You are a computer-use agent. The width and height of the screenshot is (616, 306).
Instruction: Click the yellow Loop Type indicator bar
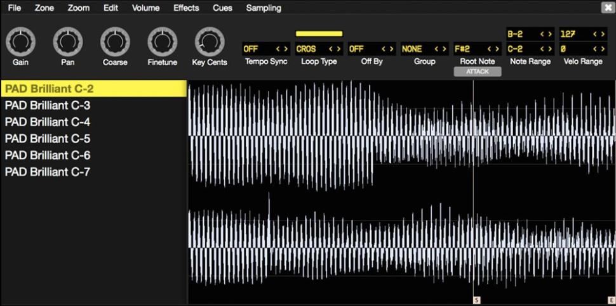click(x=319, y=34)
